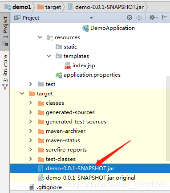Expand the classes folder
Image resolution: width=170 pixels, height=193 pixels.
tap(31, 103)
